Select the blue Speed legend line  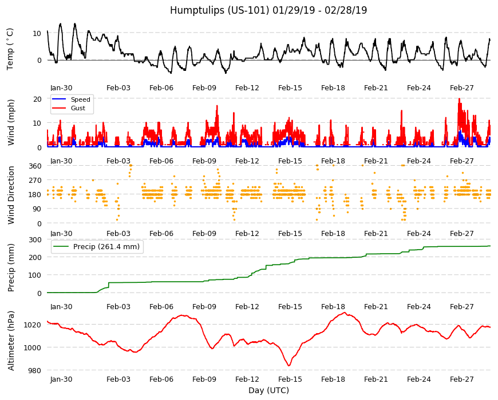coord(59,99)
